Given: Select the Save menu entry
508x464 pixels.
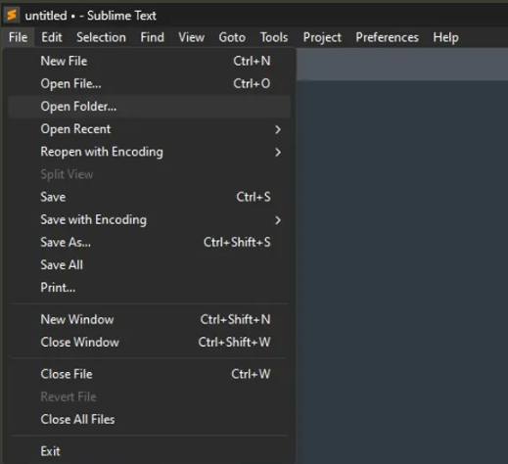Looking at the screenshot, I should (149, 197).
